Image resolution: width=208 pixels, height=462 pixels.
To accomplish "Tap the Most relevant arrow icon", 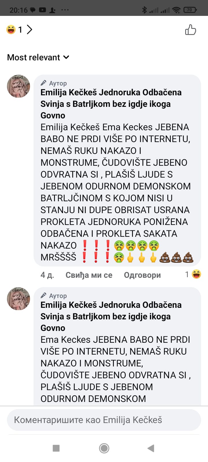I will (x=66, y=57).
